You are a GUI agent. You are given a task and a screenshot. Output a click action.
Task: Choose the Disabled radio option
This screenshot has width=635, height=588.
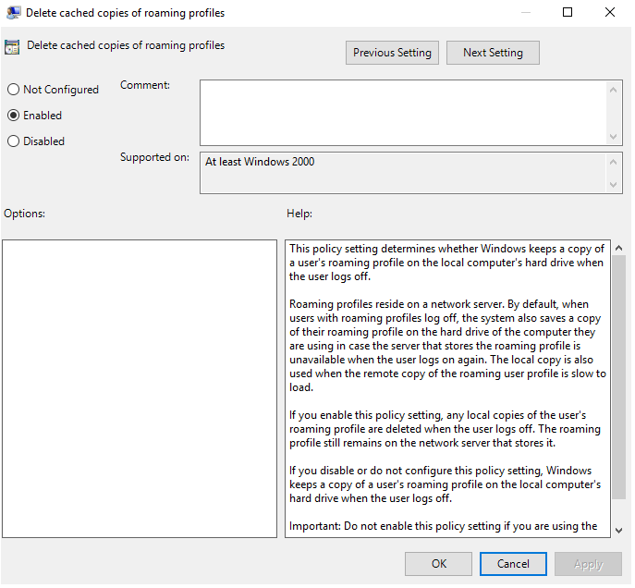[13, 141]
